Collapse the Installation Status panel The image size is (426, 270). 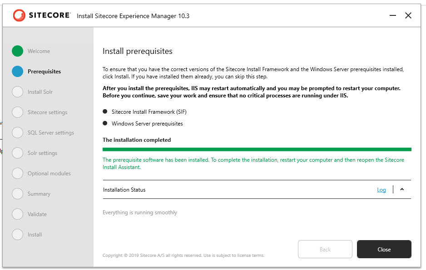tap(402, 190)
